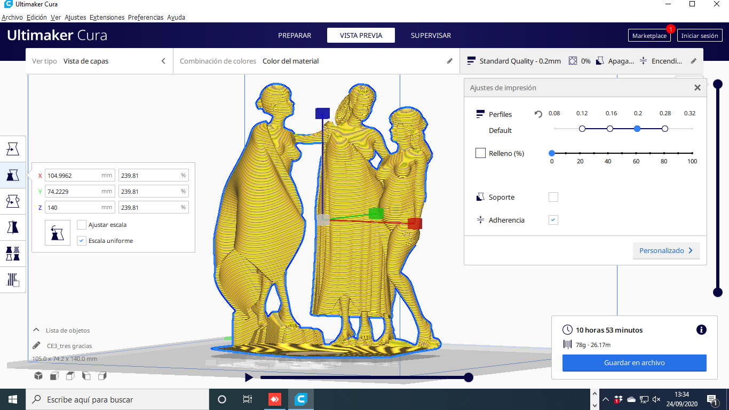Click the blue Z-axis scale handle

[322, 113]
